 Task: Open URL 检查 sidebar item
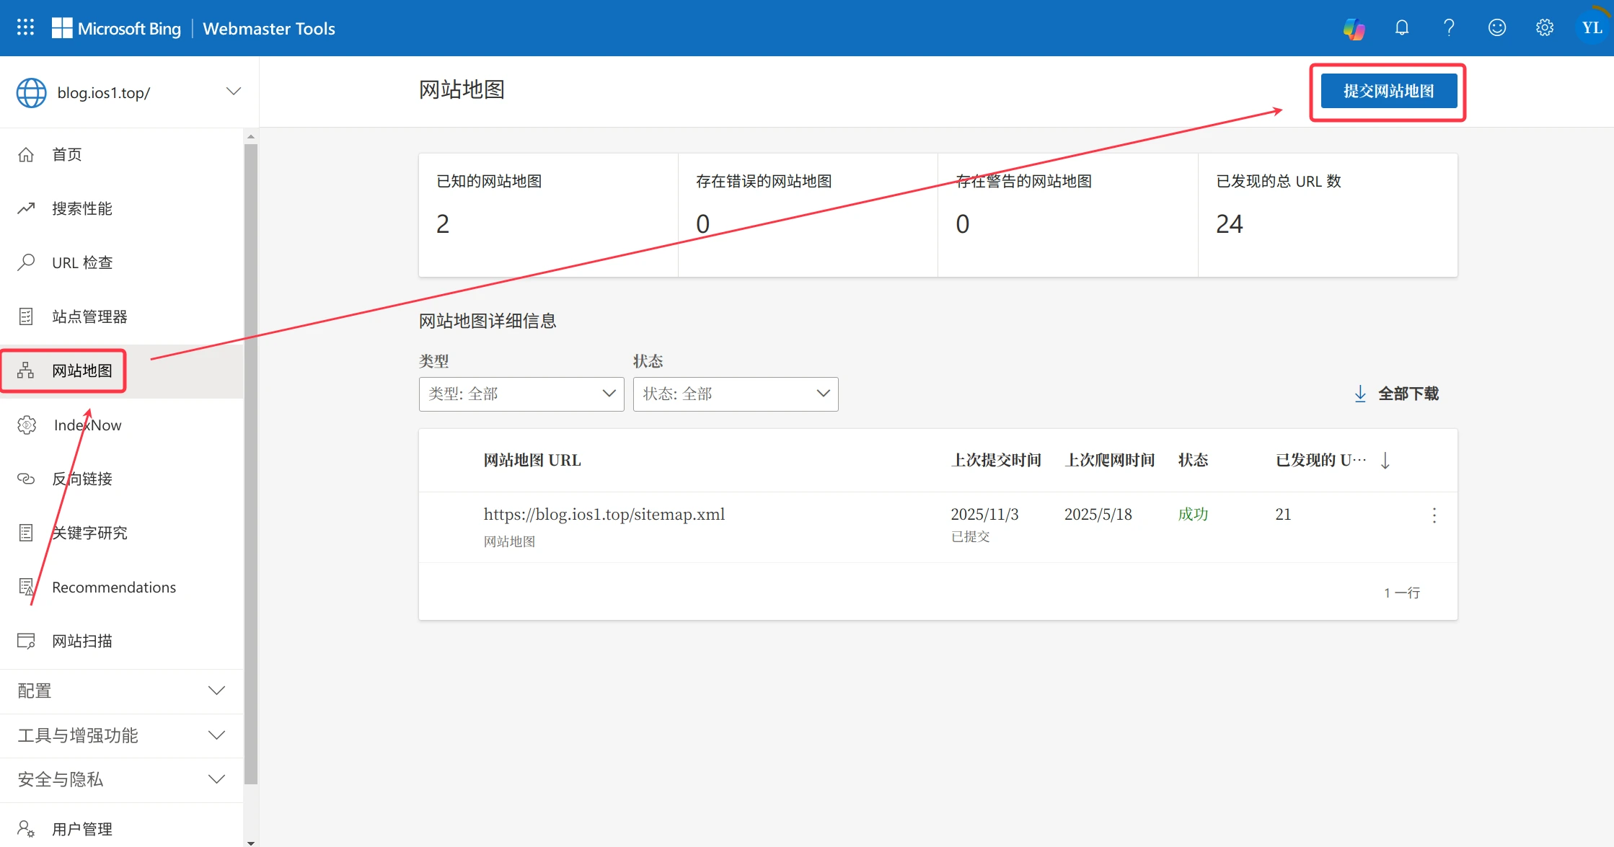[x=82, y=262]
